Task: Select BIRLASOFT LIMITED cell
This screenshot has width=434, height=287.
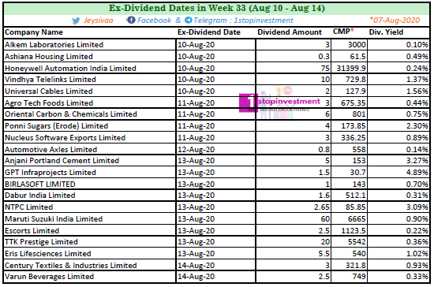Action: [90, 184]
